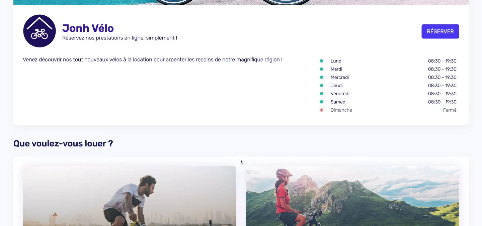This screenshot has width=482, height=226.
Task: Click the green dot beside Vendredi
Action: tap(321, 94)
